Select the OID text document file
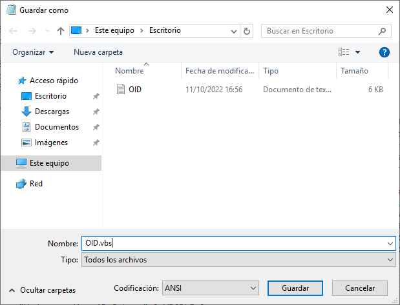The image size is (400, 305). (135, 90)
